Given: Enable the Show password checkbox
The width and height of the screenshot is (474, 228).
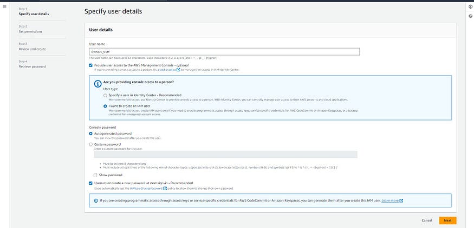Looking at the screenshot, I should tap(95, 175).
